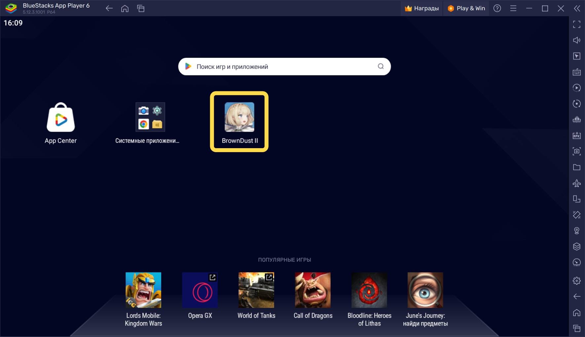Click the ПОПУЛЯРНЫЕ ИГРЫ heading
The image size is (585, 337).
[x=284, y=260]
